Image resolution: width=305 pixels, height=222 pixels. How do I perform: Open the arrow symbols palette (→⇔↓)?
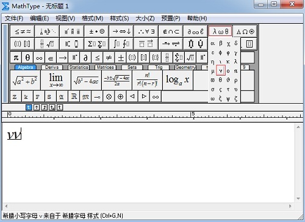tap(121, 31)
